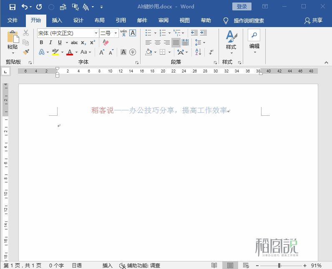332x269 pixels.
Task: Undo the last action
Action: [25, 7]
